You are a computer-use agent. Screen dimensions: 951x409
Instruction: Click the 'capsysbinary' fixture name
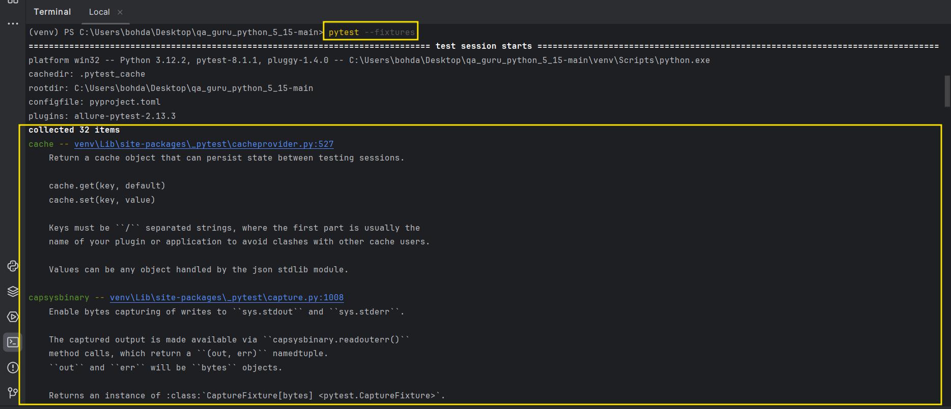click(x=59, y=297)
